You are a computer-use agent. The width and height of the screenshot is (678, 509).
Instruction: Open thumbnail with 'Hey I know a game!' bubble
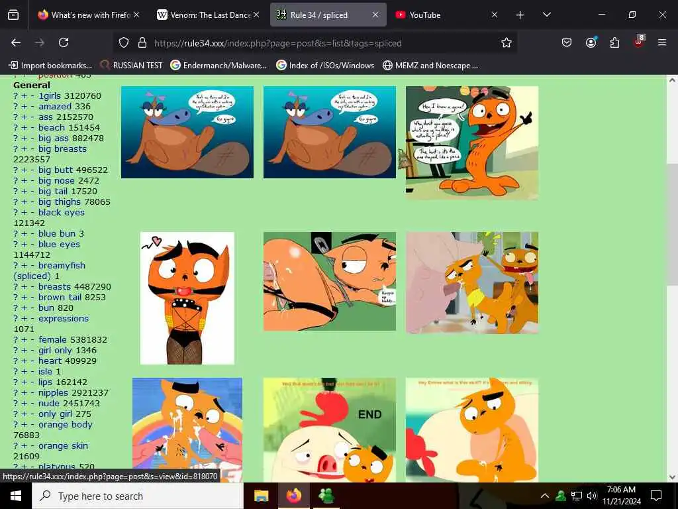click(471, 143)
